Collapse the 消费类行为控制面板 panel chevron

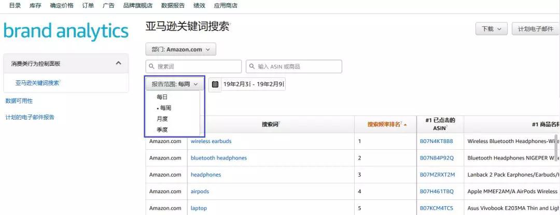point(118,63)
